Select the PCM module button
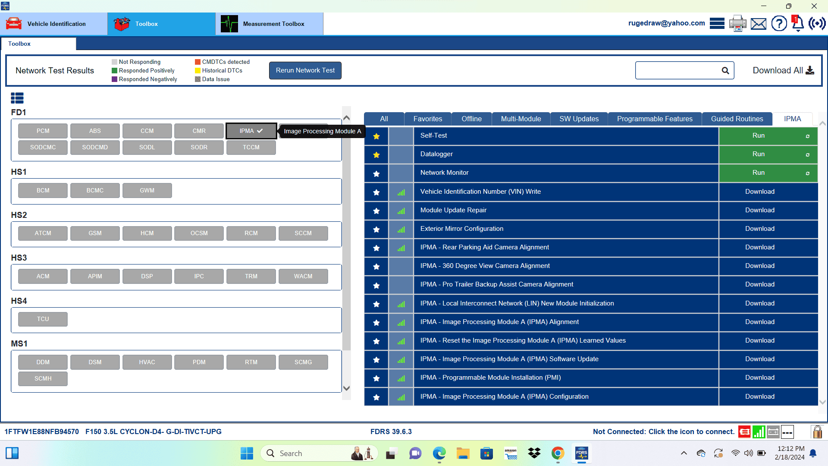This screenshot has width=828, height=466. (x=43, y=131)
